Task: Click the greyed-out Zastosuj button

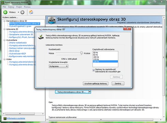Action: [x=116, y=77]
